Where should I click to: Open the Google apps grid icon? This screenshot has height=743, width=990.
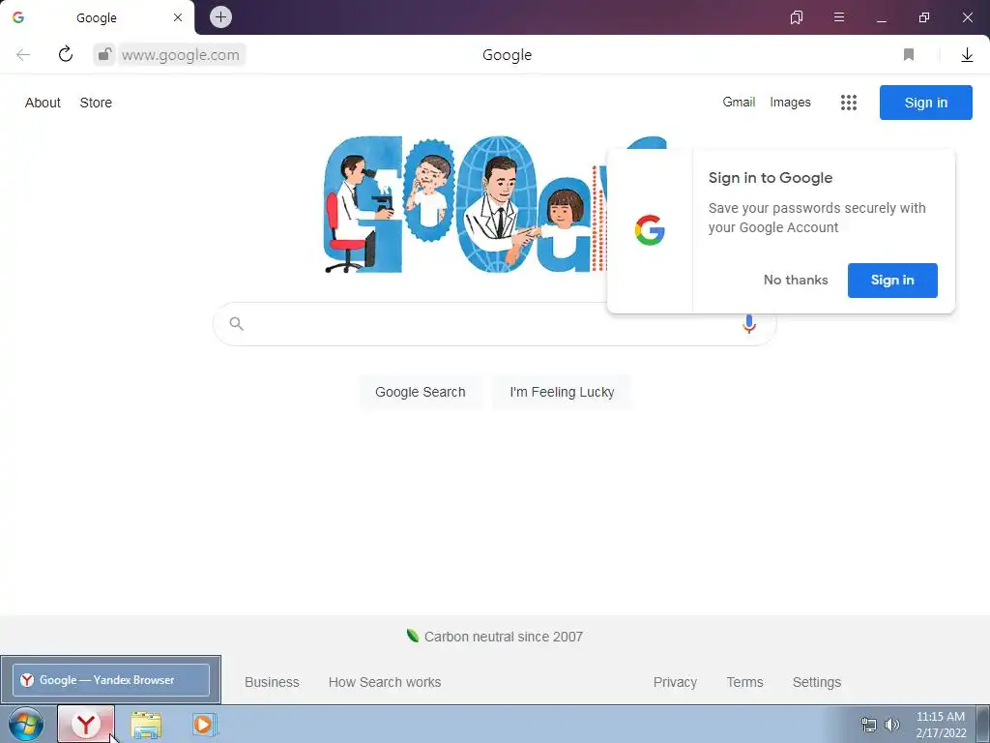click(849, 103)
